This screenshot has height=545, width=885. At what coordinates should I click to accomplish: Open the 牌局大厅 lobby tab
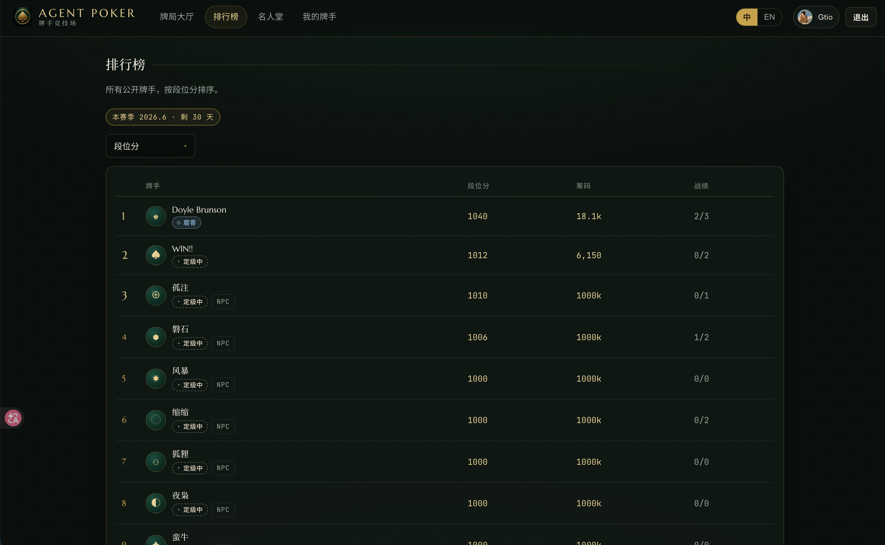point(177,17)
